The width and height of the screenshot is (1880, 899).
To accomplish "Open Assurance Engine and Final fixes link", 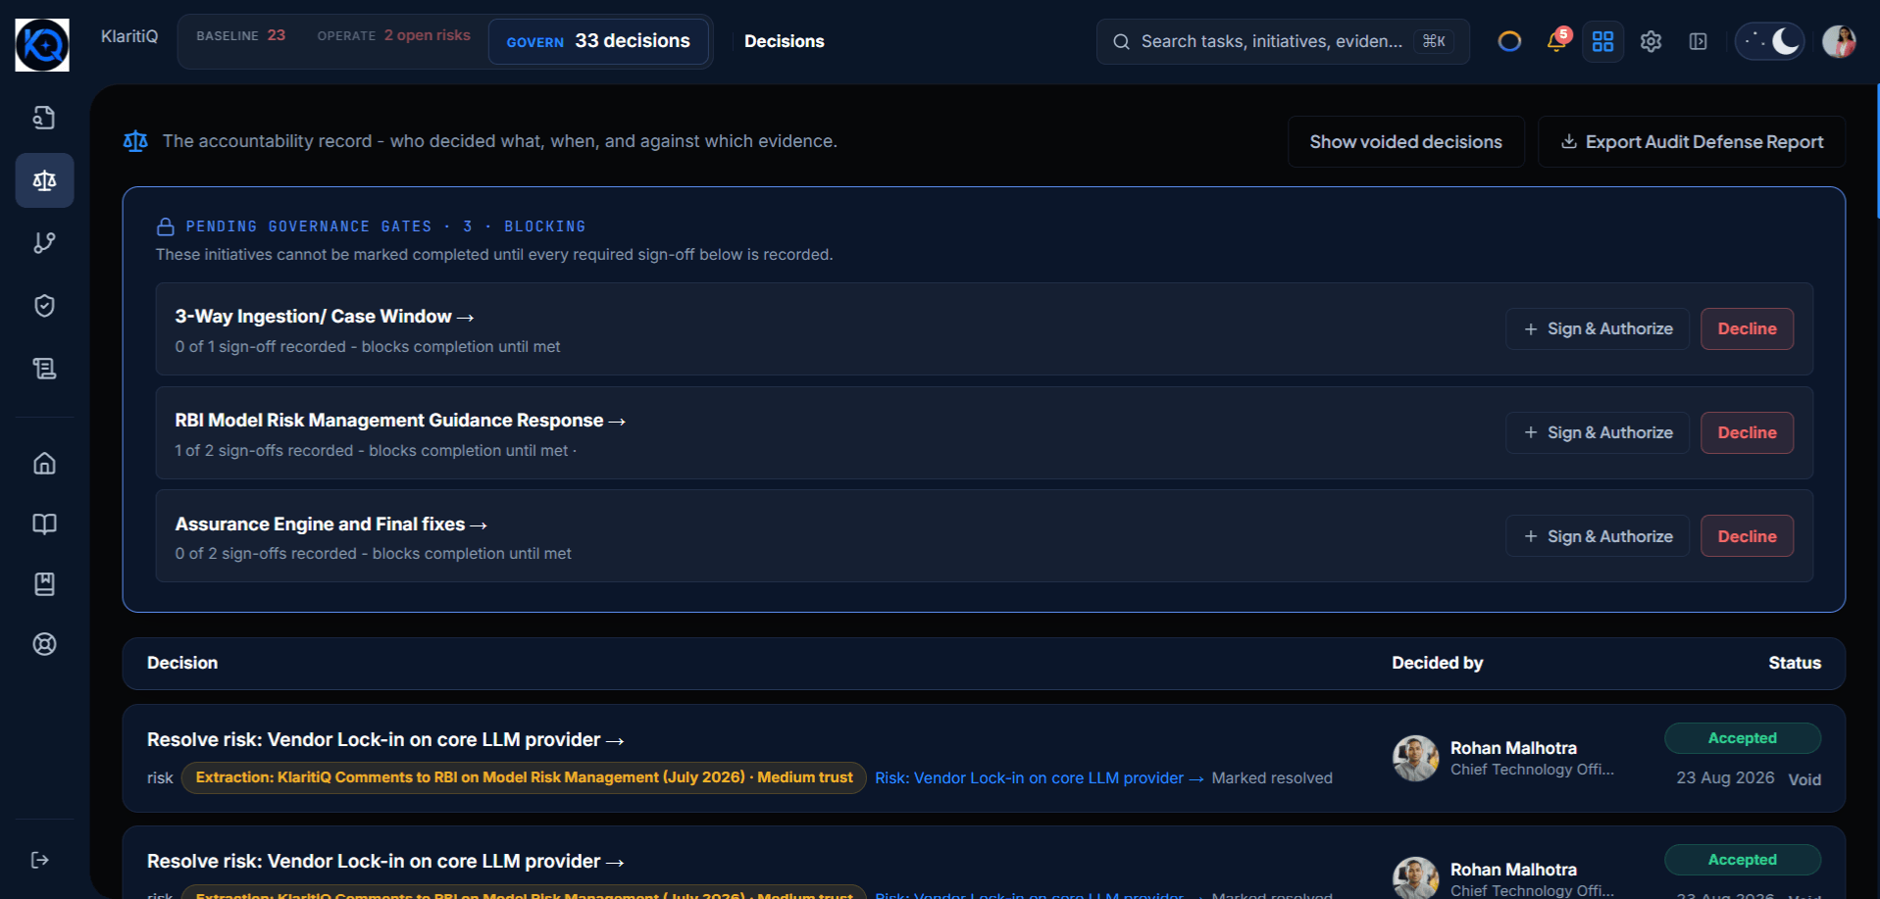I will click(331, 524).
